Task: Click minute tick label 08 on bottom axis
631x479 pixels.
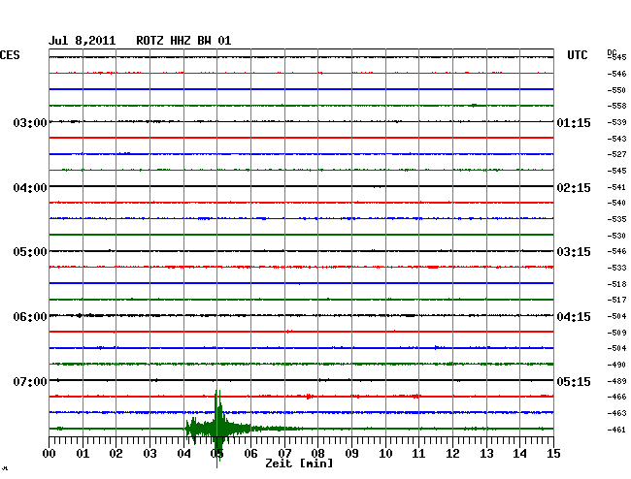Action: pos(317,454)
